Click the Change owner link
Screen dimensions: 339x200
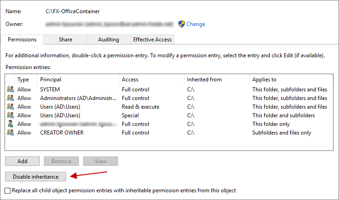pyautogui.click(x=196, y=24)
